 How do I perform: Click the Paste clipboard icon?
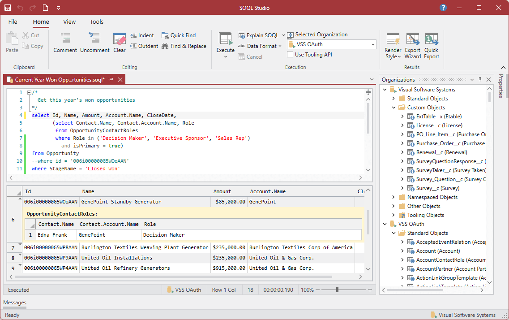[12, 39]
